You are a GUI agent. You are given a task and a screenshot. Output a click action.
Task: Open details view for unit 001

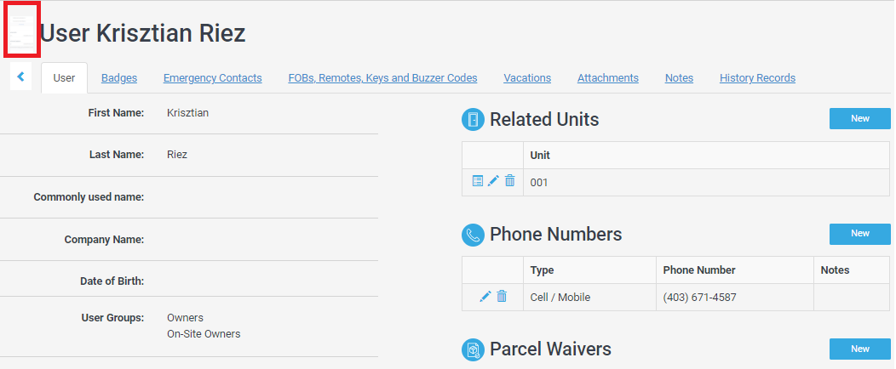click(x=478, y=181)
